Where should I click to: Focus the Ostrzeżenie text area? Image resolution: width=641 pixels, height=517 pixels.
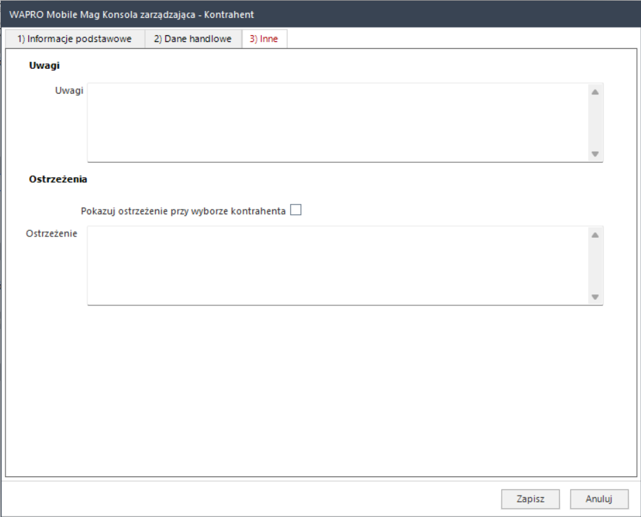point(336,265)
